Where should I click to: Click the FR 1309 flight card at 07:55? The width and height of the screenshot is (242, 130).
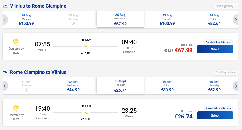coord(120,46)
